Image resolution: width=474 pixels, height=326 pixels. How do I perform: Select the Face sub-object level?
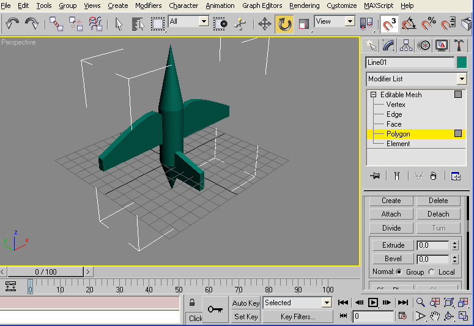[x=394, y=124]
